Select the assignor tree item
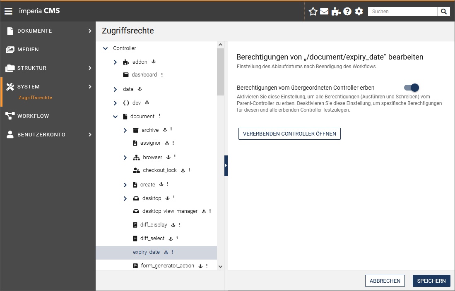The height and width of the screenshot is (291, 455). [150, 143]
